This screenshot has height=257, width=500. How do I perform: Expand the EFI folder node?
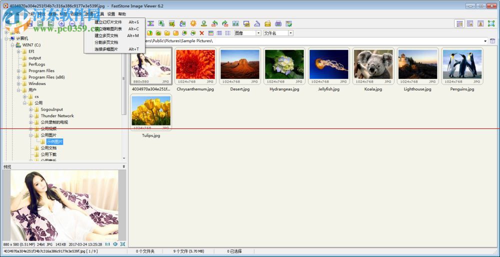click(19, 51)
